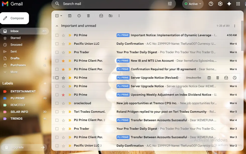Star the Pacific Union LLC Mar 6 email
Viewport: 246px width, 154px height.
pos(63,44)
